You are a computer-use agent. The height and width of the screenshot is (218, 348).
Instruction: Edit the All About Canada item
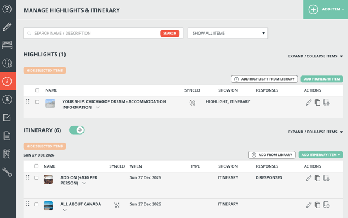[x=309, y=205]
